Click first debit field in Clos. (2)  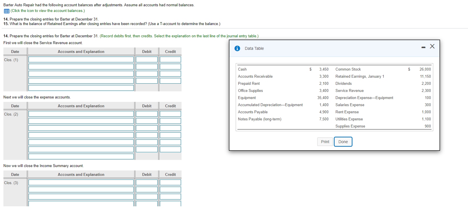[x=147, y=114]
